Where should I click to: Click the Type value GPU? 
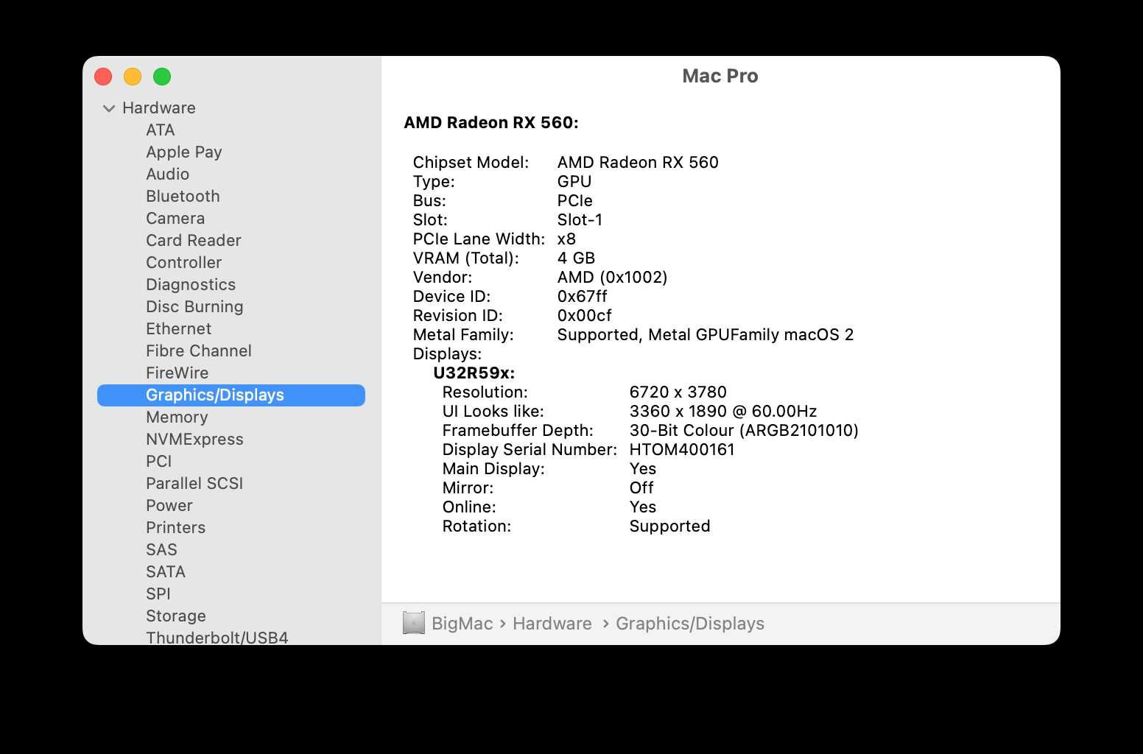574,181
